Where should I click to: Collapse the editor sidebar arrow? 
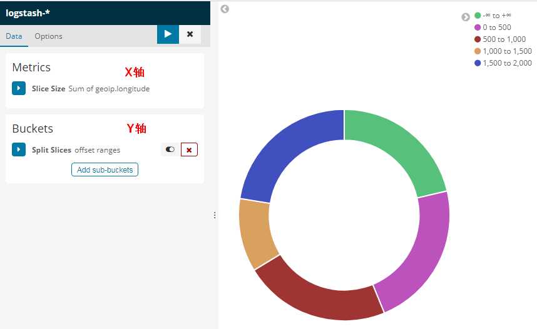coord(225,9)
